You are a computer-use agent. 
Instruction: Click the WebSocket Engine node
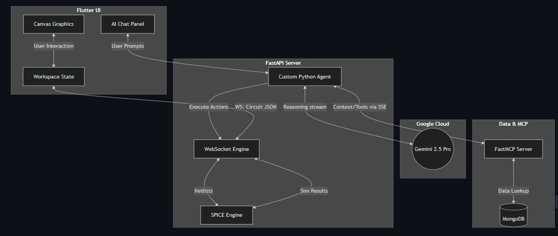227,149
